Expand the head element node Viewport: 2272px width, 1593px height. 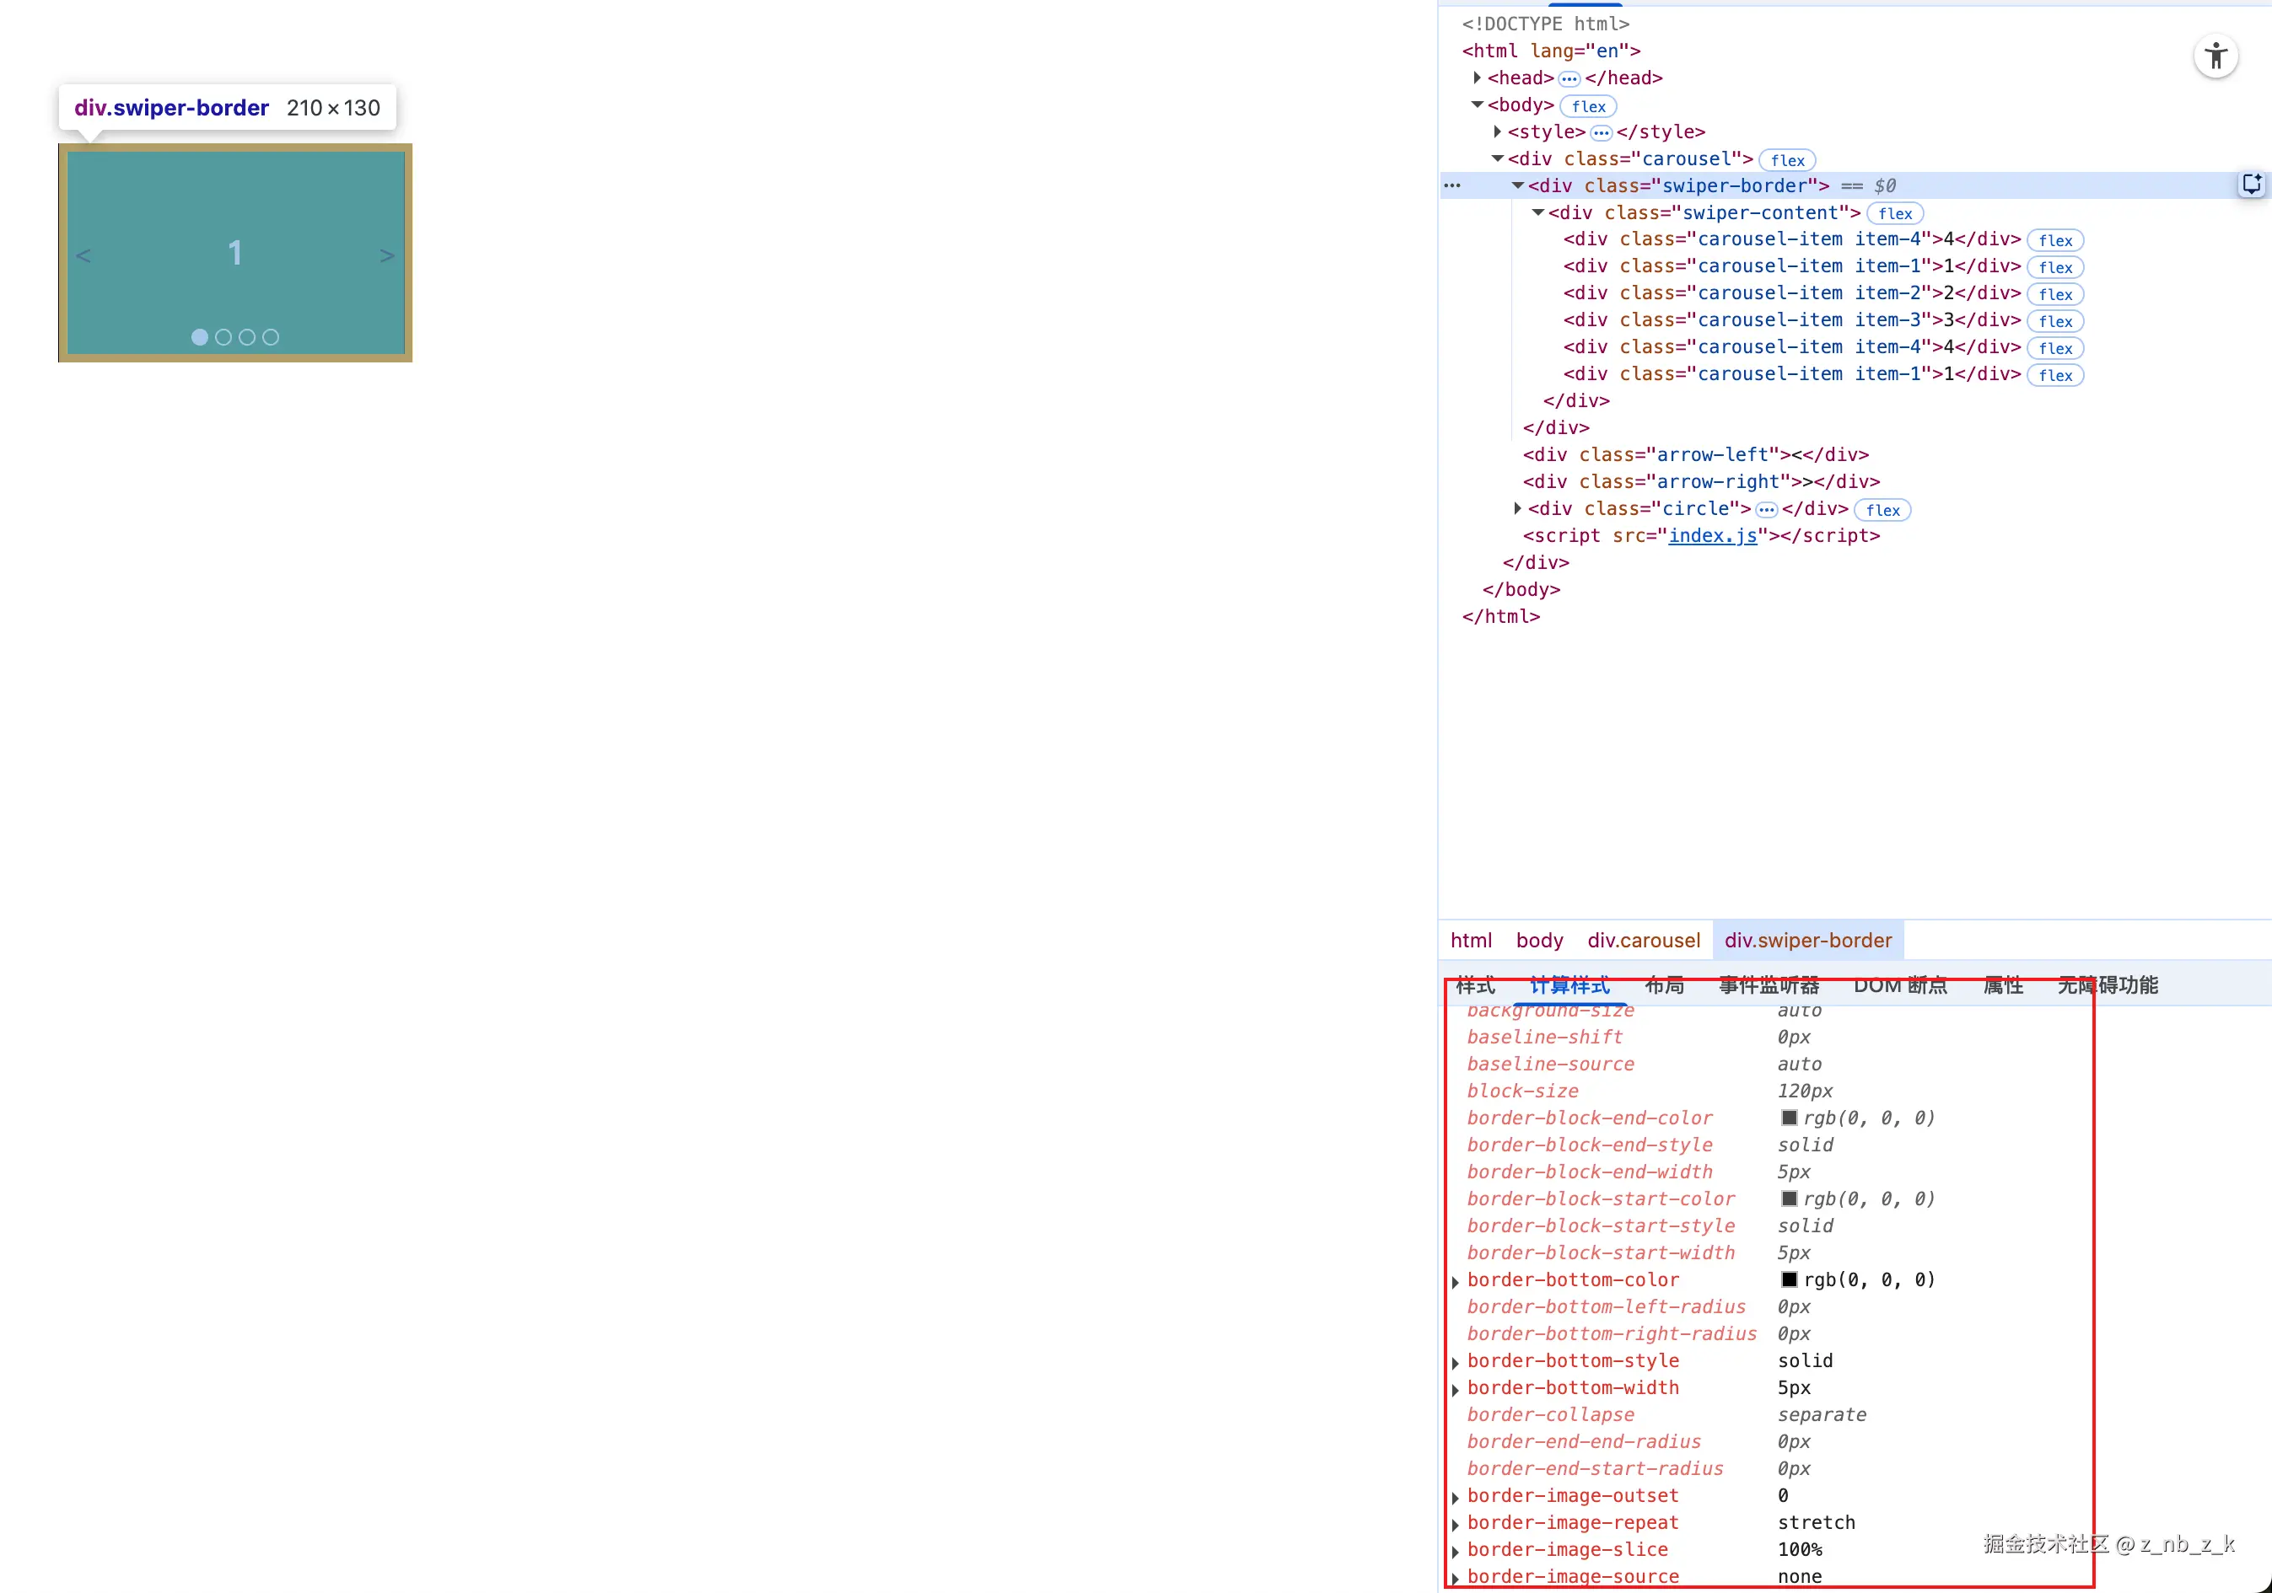[1477, 78]
